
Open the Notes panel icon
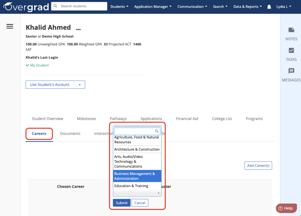(291, 30)
